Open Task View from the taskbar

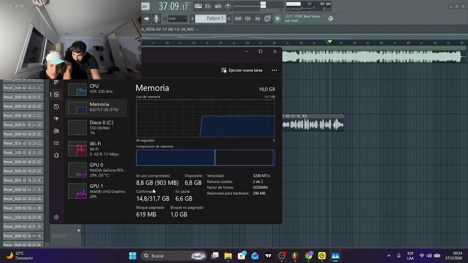(215, 256)
